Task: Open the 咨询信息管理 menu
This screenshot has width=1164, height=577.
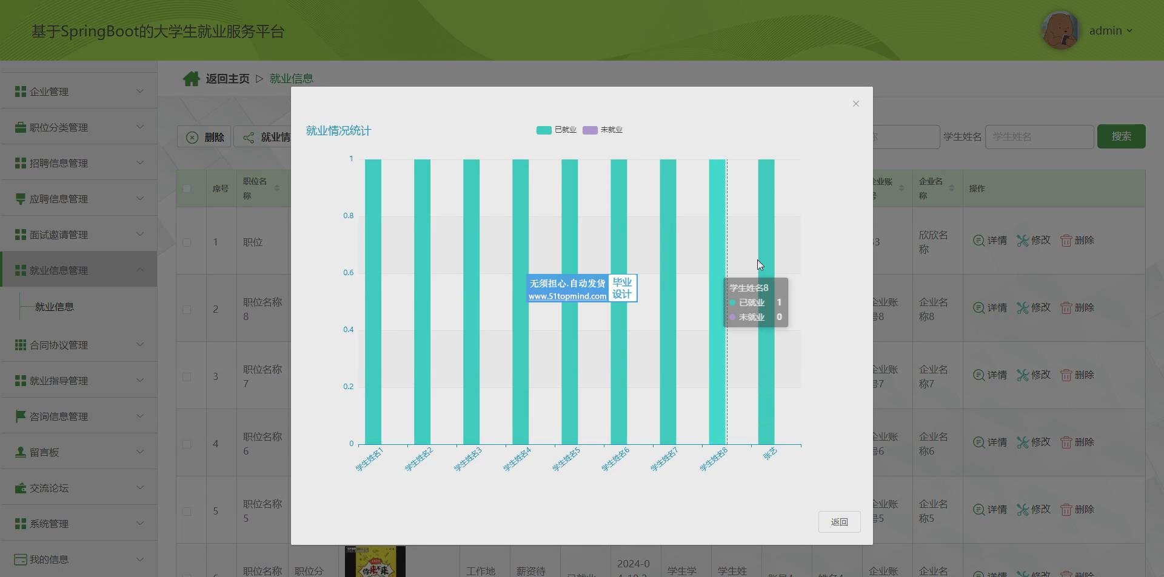Action: click(79, 416)
